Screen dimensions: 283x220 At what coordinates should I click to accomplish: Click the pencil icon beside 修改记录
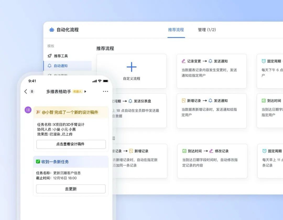click(x=211, y=151)
